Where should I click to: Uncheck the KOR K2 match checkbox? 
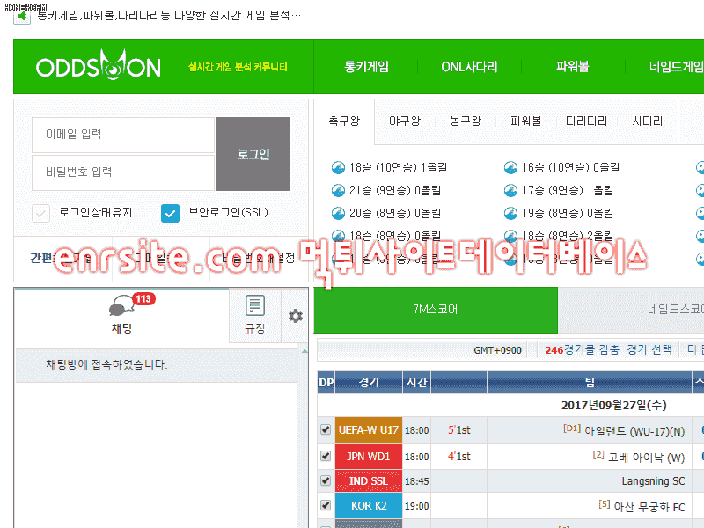coord(326,505)
